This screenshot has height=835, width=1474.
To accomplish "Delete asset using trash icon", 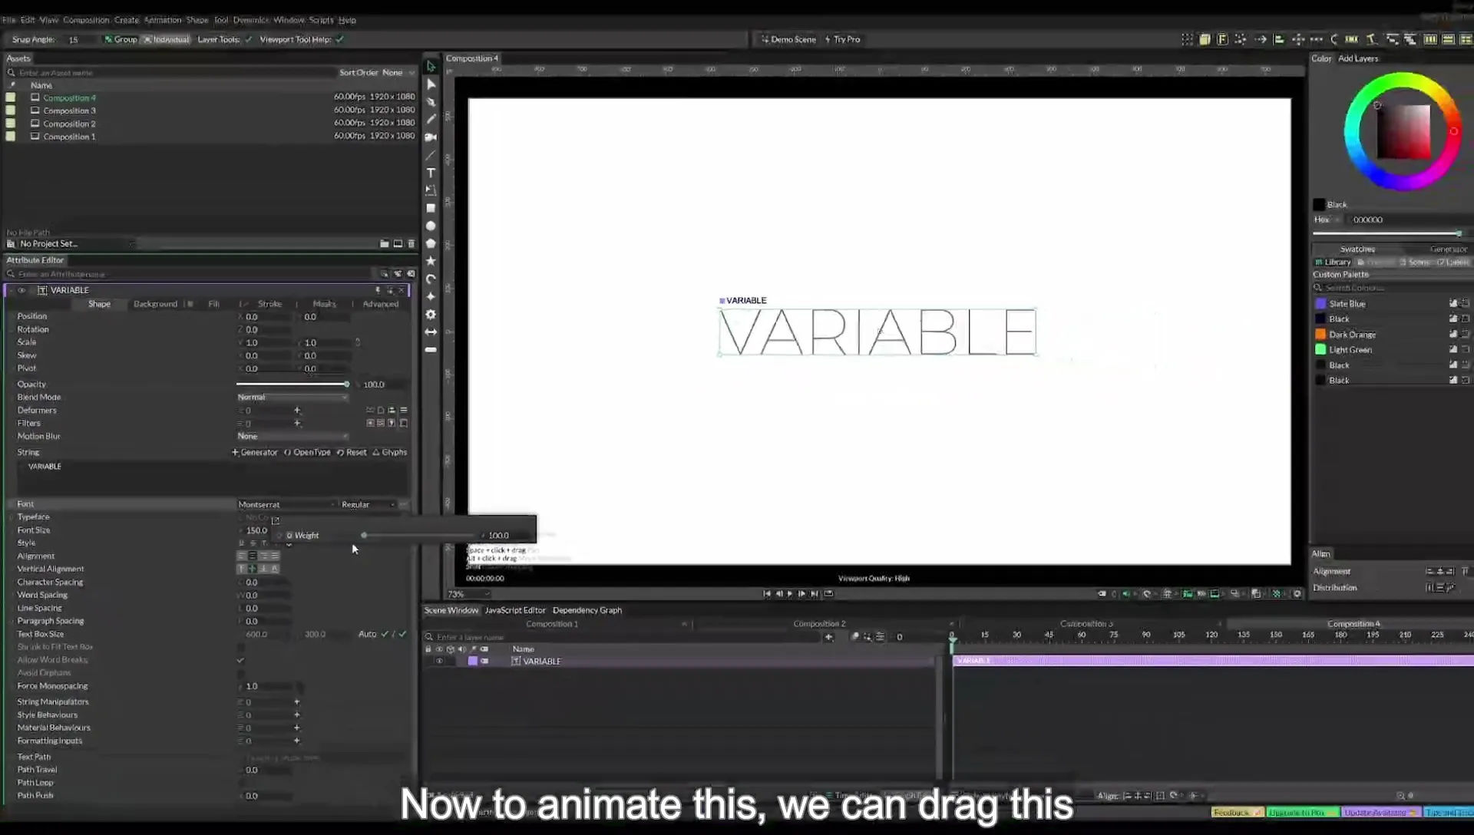I will [x=411, y=244].
